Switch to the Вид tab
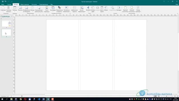Image resolution: width=179 pixels, height=101 pixels. [x=51, y=4]
